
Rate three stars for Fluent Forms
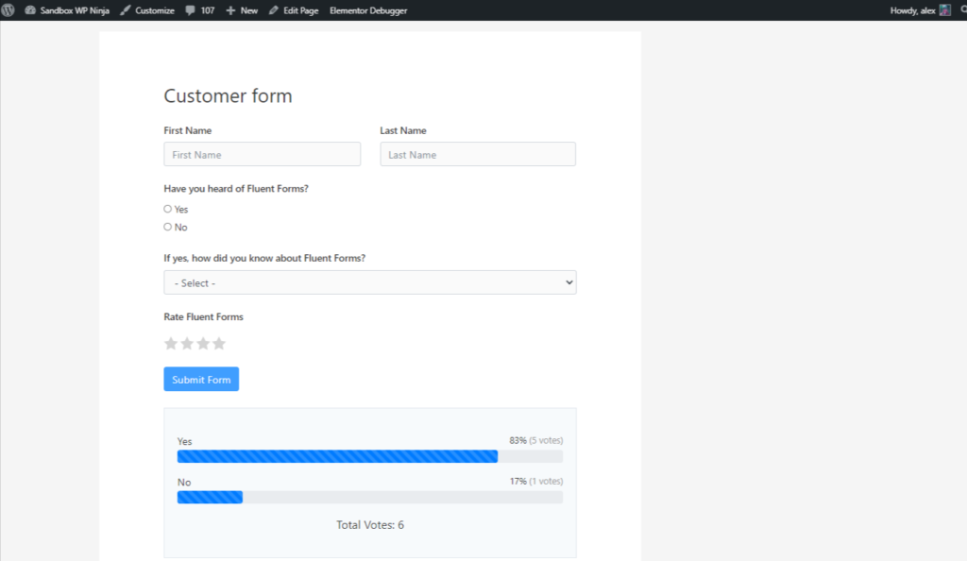[203, 344]
